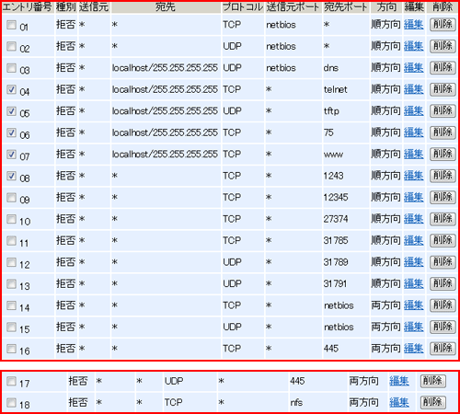This screenshot has width=460, height=414.
Task: Check the entry 15 checkbox
Action: point(11,327)
